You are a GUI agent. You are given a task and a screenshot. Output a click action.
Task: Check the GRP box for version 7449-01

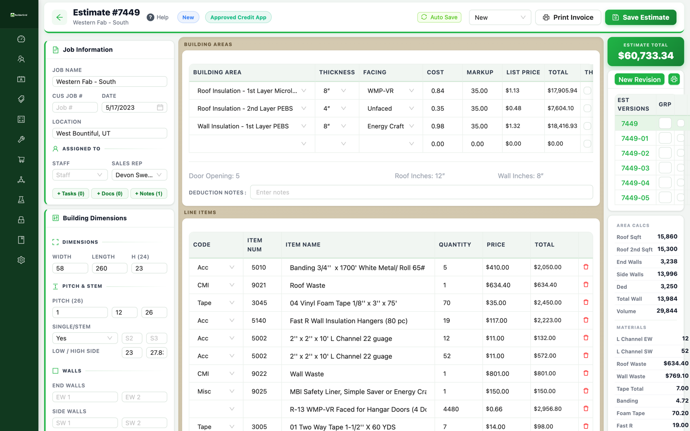click(x=665, y=138)
